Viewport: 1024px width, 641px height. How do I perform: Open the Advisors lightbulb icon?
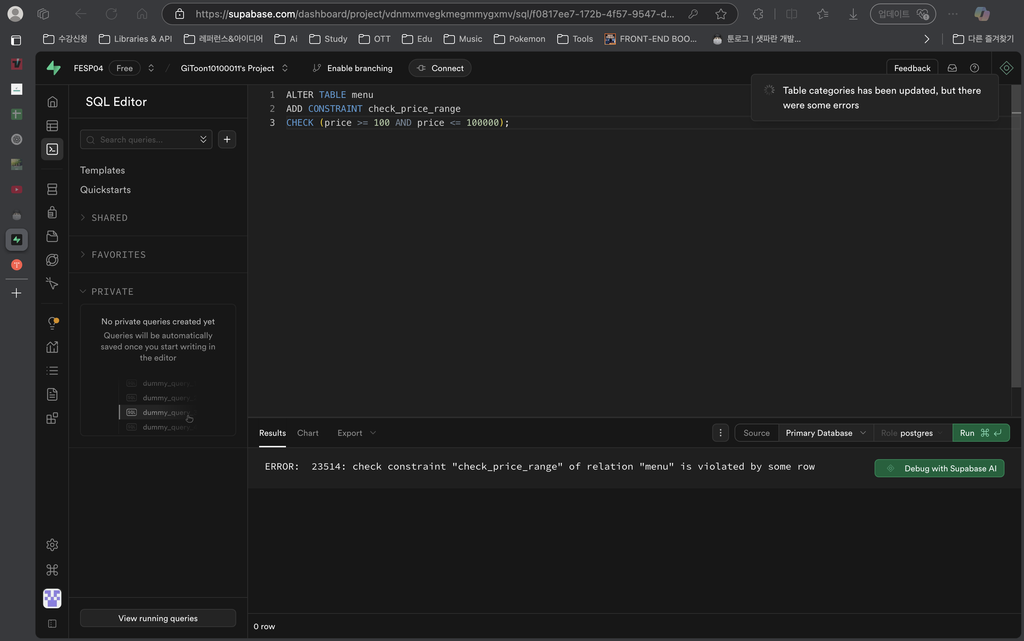[52, 323]
